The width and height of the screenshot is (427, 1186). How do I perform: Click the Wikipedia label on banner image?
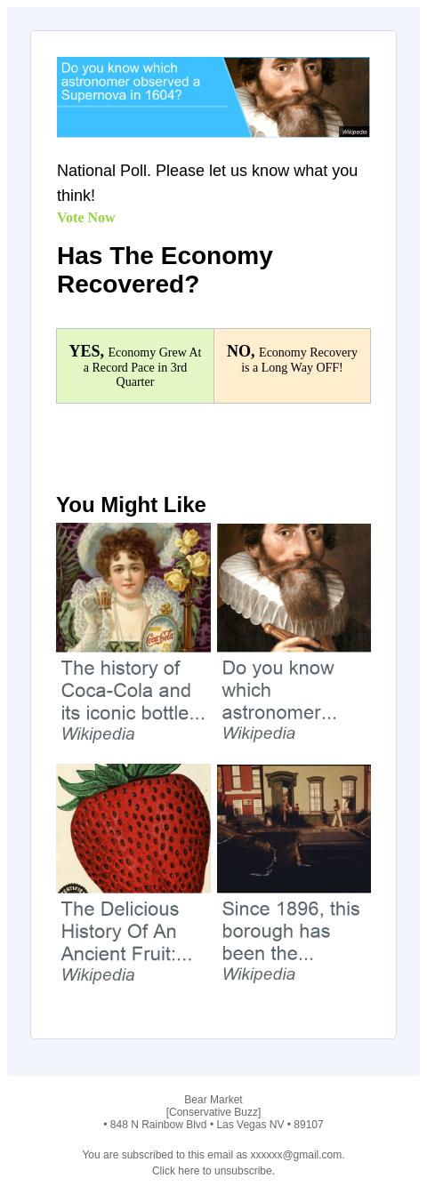tap(354, 132)
